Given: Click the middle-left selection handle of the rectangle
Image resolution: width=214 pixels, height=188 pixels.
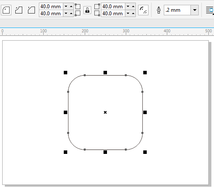Looking at the screenshot, I should pyautogui.click(x=66, y=112).
